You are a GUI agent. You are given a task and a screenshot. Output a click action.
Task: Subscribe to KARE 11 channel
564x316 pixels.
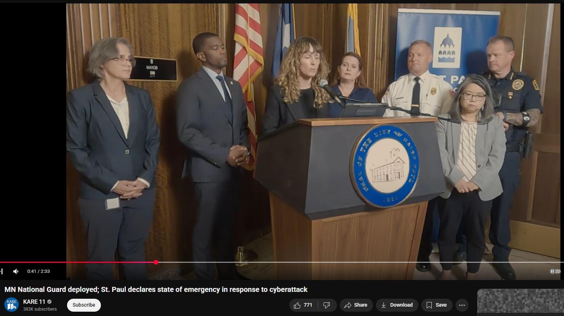click(x=84, y=305)
